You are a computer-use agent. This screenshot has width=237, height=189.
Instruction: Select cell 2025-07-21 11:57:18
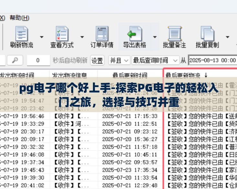(130, 147)
